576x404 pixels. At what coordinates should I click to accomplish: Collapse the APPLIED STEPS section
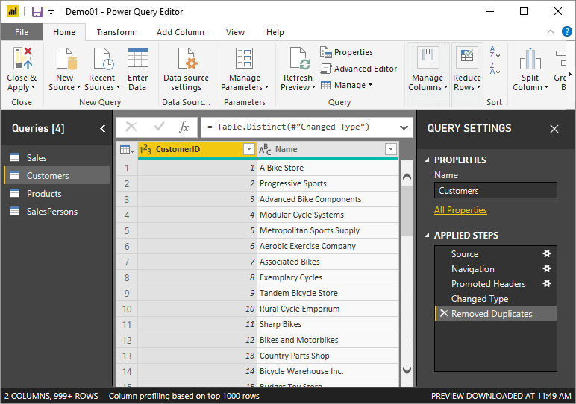coord(427,236)
